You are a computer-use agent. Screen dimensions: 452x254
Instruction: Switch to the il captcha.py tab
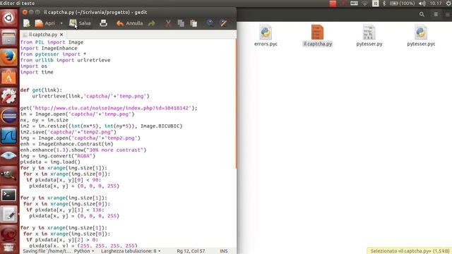point(43,35)
